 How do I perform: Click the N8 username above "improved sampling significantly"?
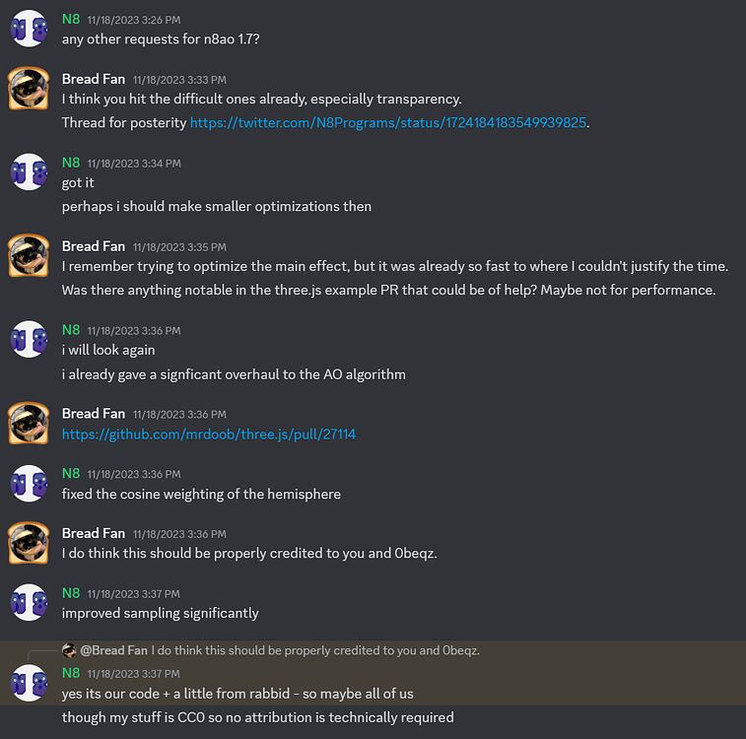[70, 593]
